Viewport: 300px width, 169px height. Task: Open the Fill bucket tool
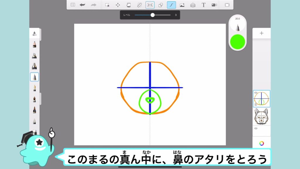128,5
